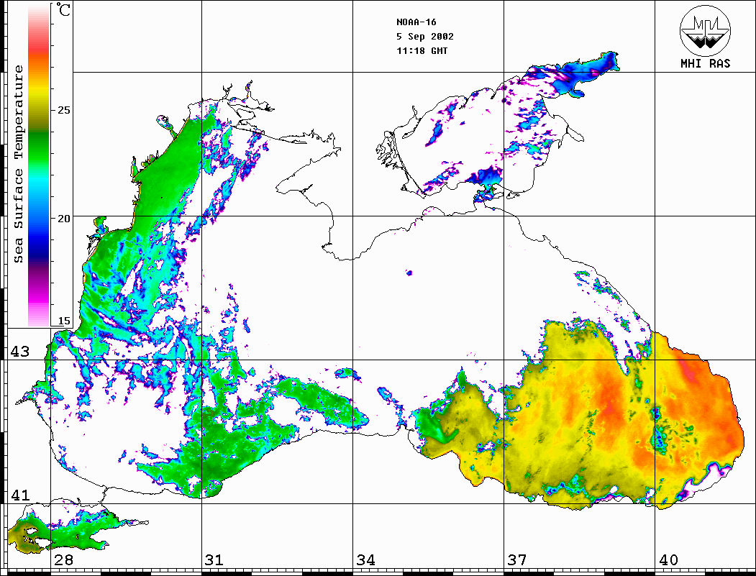Click the "11:18 GMT" time text
Screen dimensions: 756x576
[422, 50]
